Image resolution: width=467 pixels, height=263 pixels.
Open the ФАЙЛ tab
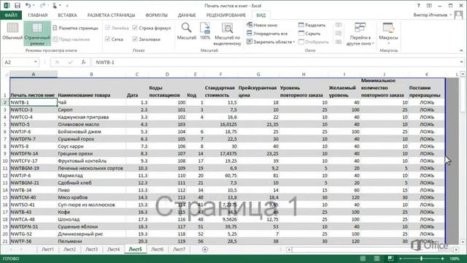pos(11,15)
